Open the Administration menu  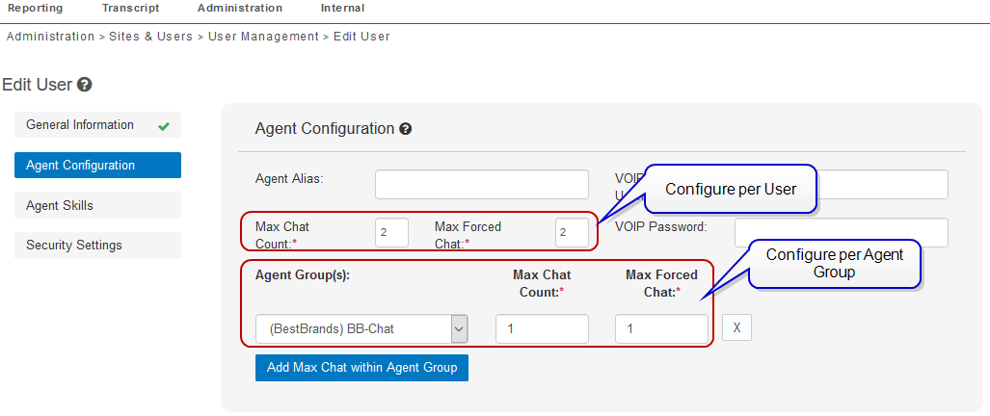[x=240, y=8]
